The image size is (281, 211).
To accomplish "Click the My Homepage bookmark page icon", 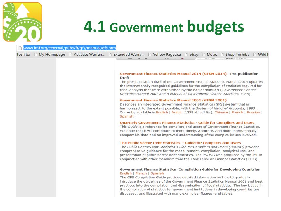I will tap(35, 55).
